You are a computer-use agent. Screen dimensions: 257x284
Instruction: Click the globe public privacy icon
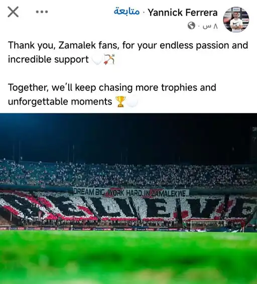(191, 26)
